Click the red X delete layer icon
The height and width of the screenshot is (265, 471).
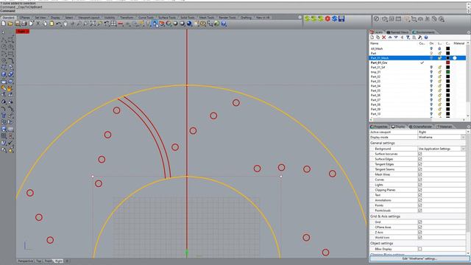pos(384,38)
